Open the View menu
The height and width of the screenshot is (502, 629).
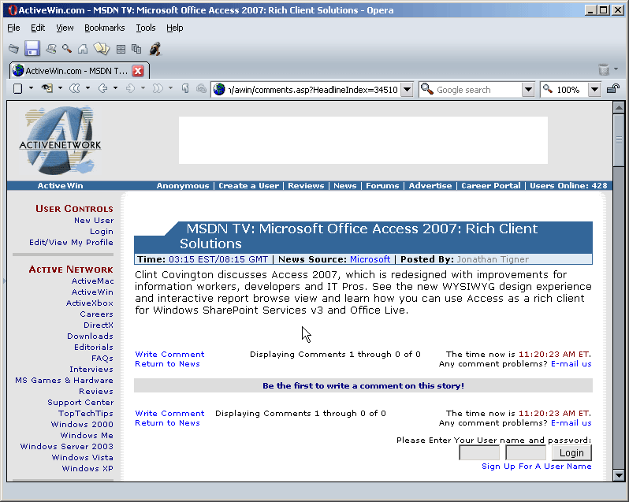click(65, 28)
